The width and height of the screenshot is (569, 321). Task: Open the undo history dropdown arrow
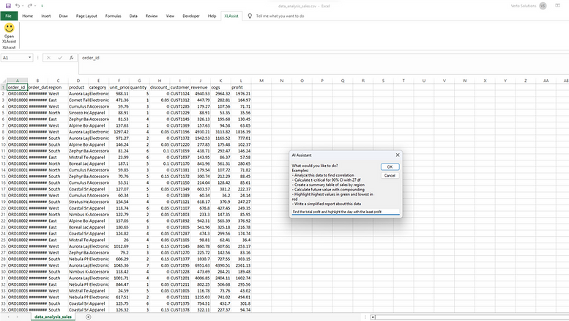point(23,6)
